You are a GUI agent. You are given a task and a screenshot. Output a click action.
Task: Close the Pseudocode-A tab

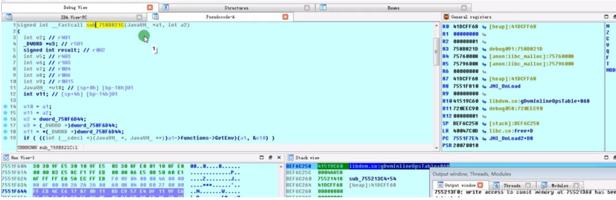[x=286, y=17]
